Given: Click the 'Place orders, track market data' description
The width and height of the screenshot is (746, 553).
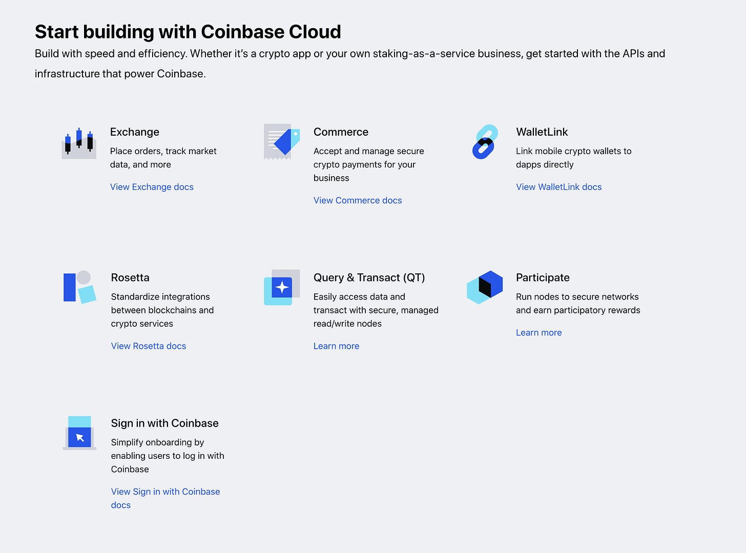Looking at the screenshot, I should [x=163, y=158].
